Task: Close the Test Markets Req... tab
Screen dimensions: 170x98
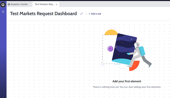Action: click(x=56, y=4)
